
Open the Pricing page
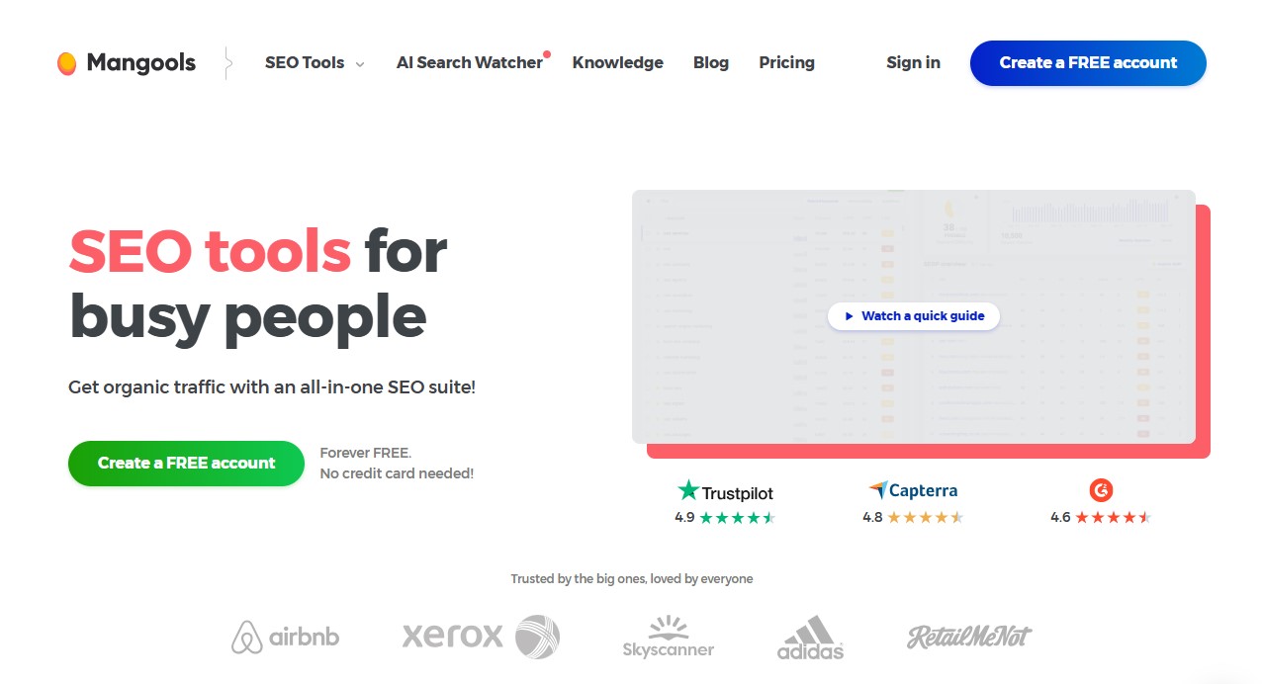pos(786,62)
